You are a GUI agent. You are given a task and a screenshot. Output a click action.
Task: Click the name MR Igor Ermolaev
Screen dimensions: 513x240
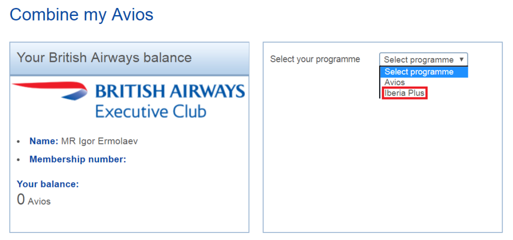(99, 141)
